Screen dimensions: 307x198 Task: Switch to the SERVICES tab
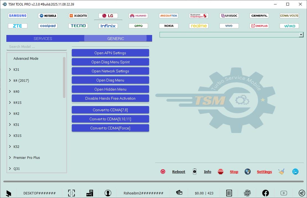[x=43, y=39]
